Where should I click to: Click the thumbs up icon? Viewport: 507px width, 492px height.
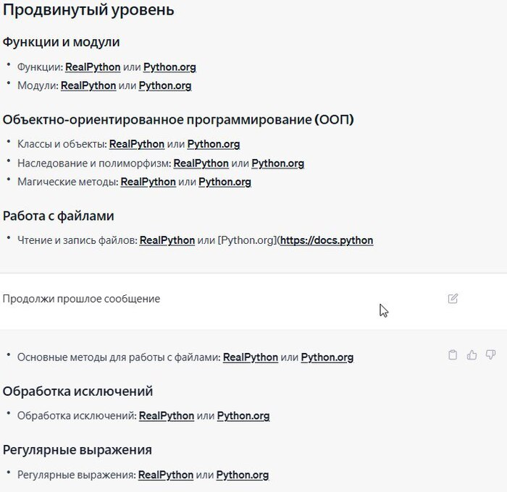[x=472, y=355]
